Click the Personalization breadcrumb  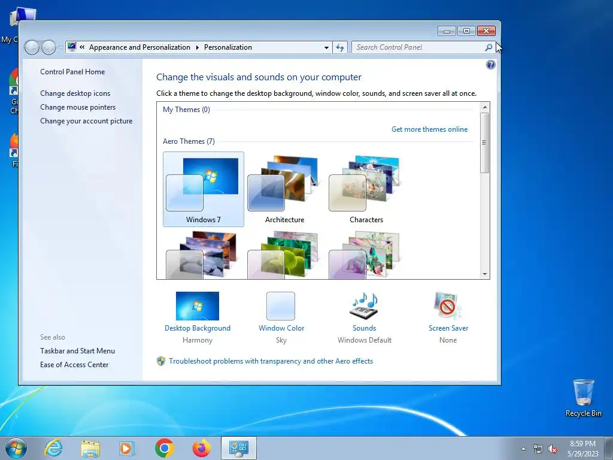[228, 47]
